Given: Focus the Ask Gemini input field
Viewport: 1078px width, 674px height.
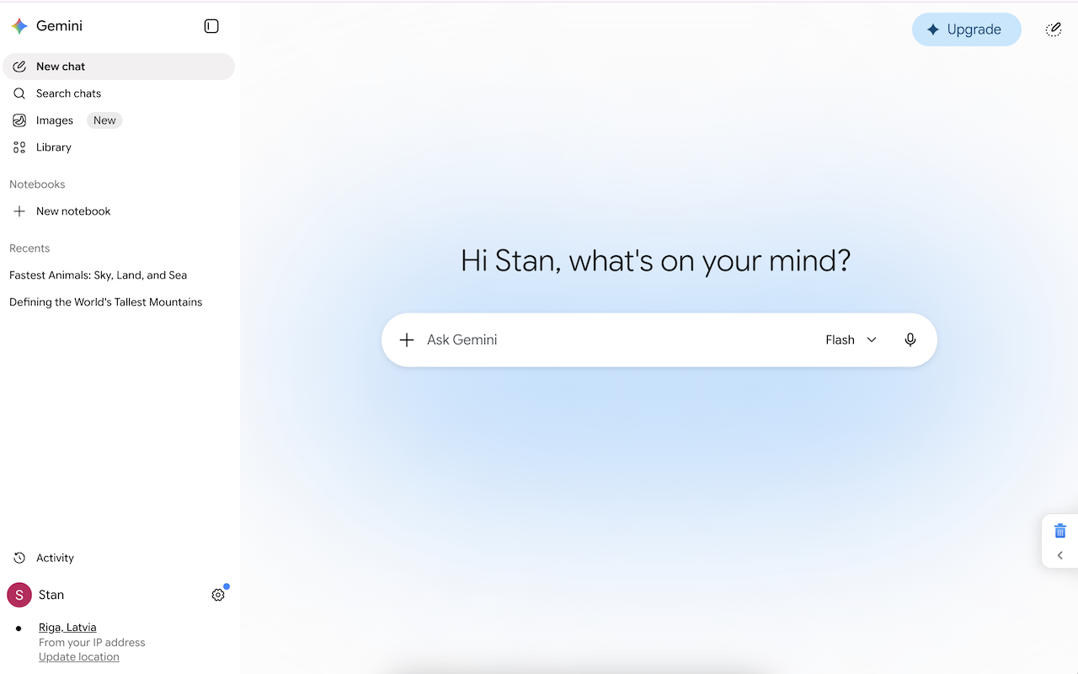Looking at the screenshot, I should click(x=619, y=340).
